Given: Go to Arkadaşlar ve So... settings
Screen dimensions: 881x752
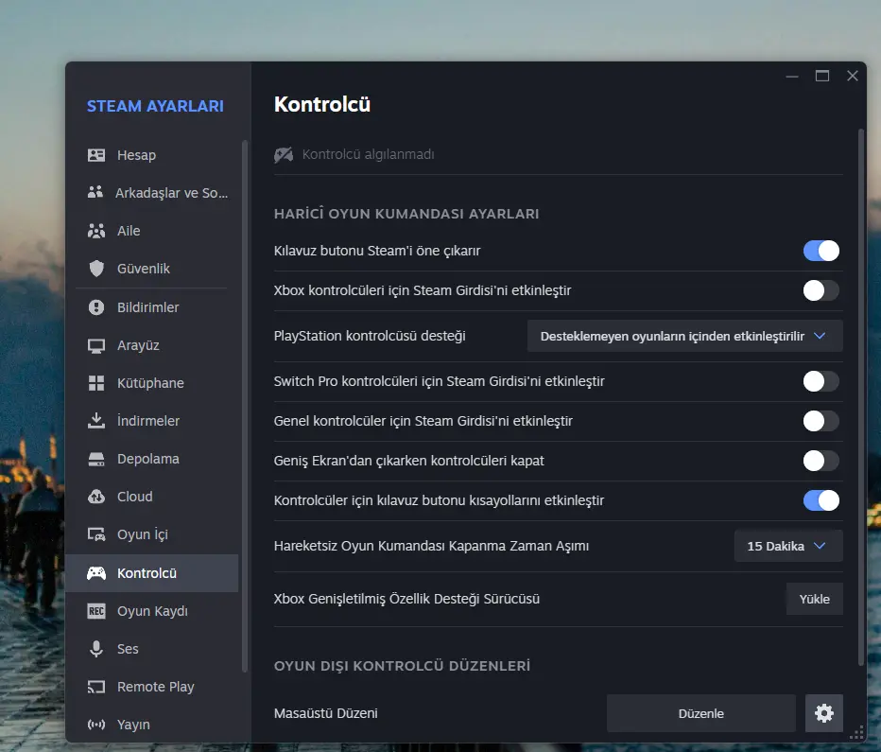Looking at the screenshot, I should click(151, 193).
